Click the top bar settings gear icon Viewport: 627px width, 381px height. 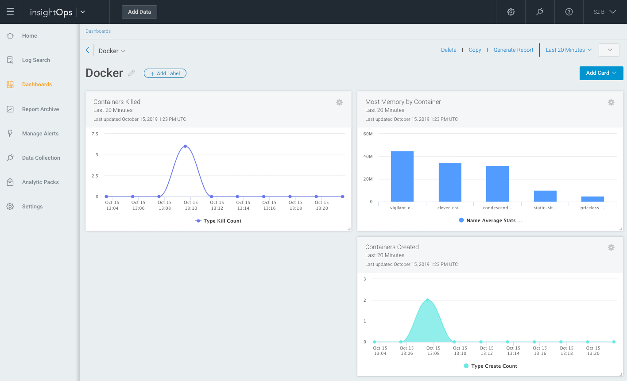(x=511, y=12)
